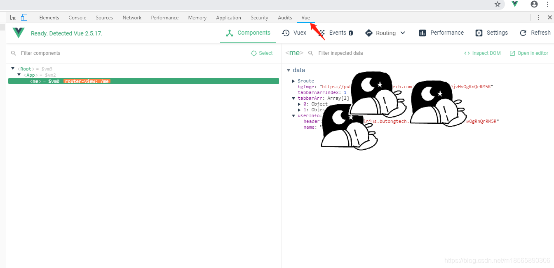
Task: Expand tabbarArr item 1 Object
Action: [x=299, y=110]
